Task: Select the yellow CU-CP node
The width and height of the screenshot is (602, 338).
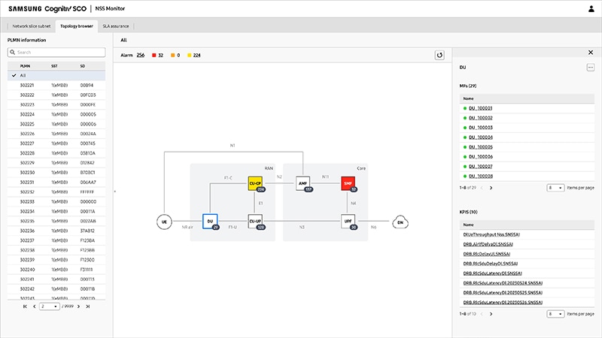Action: (x=255, y=183)
